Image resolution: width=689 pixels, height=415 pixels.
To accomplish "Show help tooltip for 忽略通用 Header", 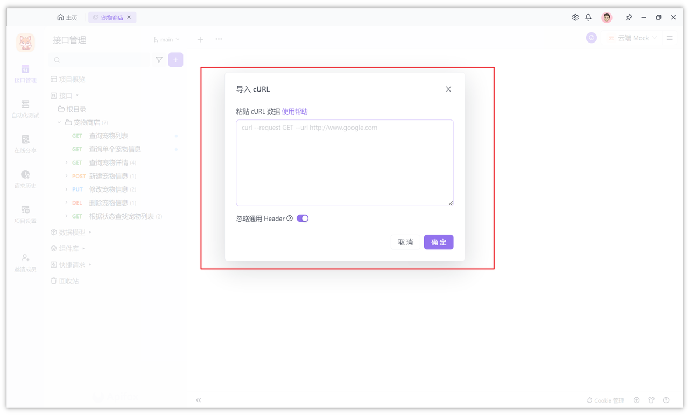I will (290, 219).
